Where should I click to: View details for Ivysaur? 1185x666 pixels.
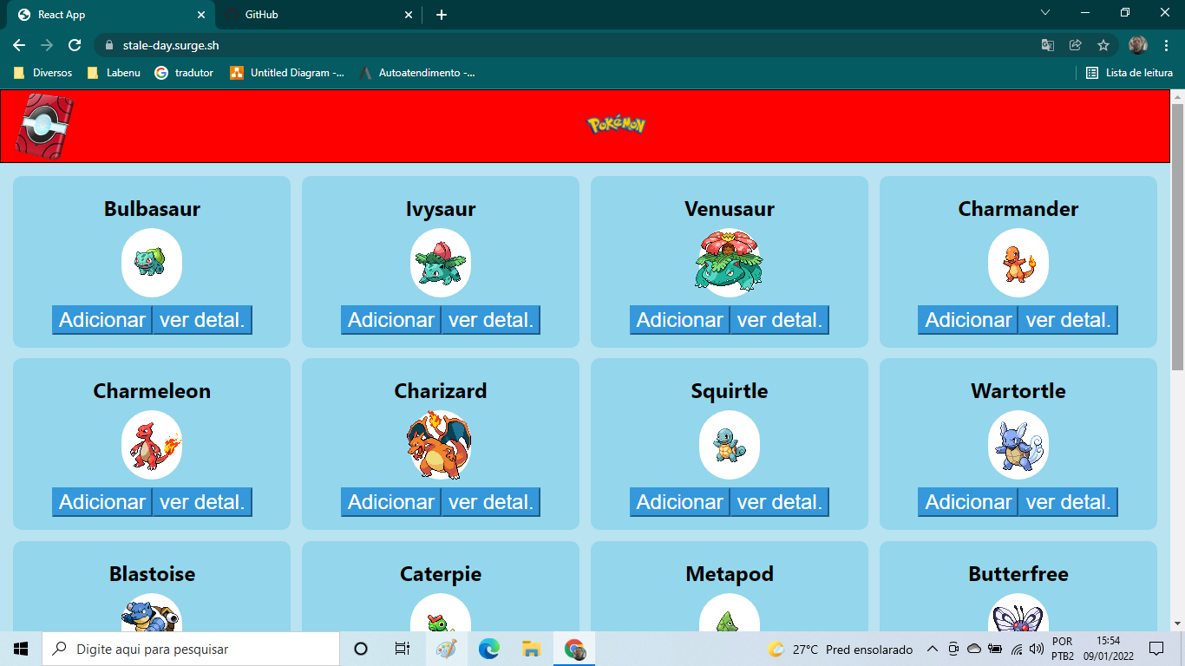point(491,320)
